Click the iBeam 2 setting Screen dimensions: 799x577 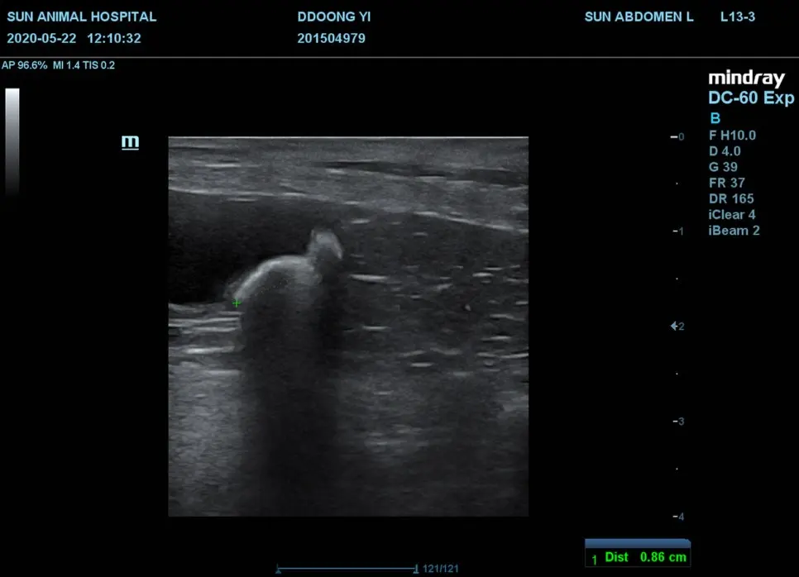point(734,230)
